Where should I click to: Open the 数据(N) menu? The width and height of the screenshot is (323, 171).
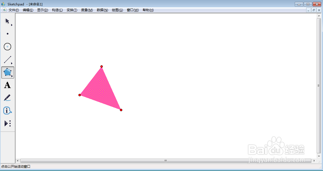pos(103,10)
